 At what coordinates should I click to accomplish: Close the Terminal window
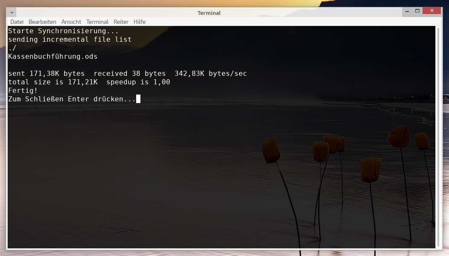[x=432, y=11]
